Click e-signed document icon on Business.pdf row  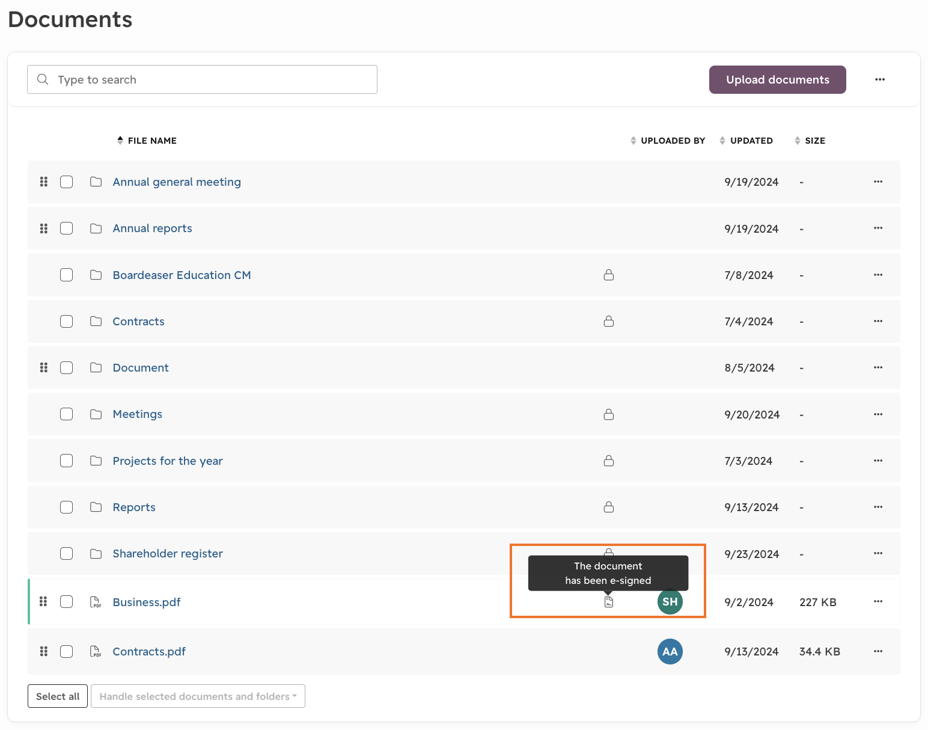[609, 602]
